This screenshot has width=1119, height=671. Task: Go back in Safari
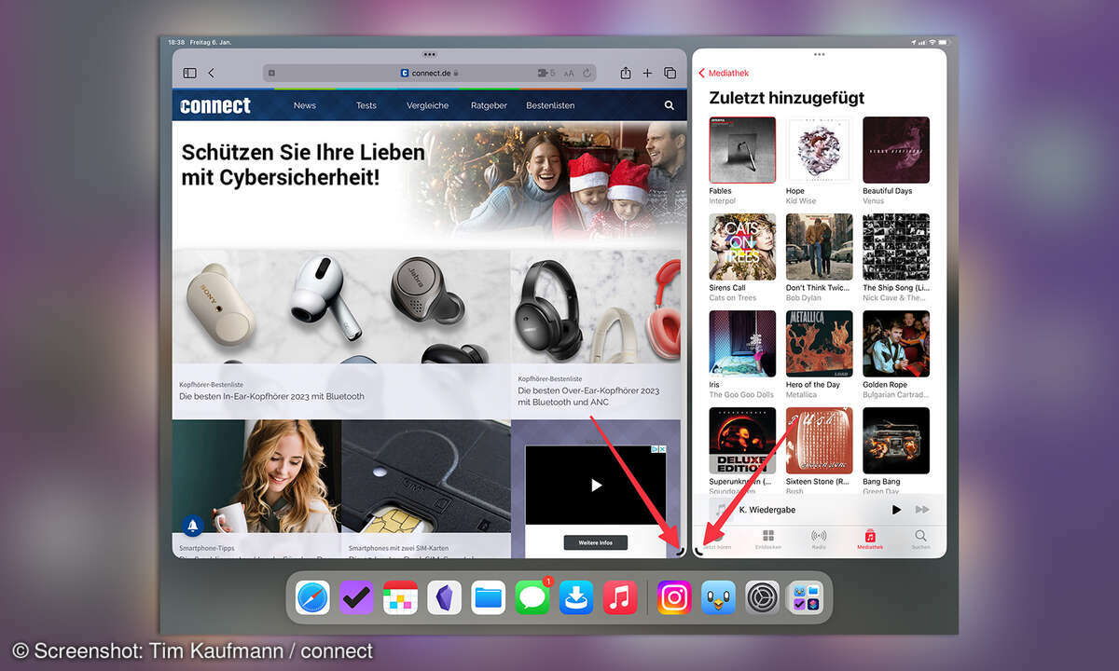click(211, 73)
